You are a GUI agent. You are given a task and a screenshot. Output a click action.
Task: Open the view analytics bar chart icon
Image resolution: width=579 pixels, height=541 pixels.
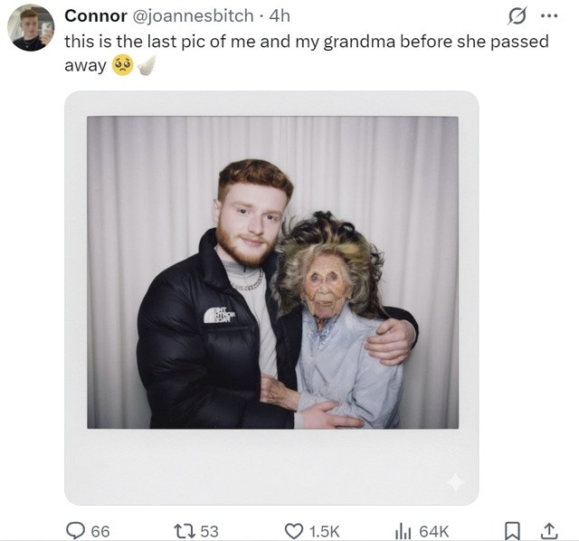403,531
